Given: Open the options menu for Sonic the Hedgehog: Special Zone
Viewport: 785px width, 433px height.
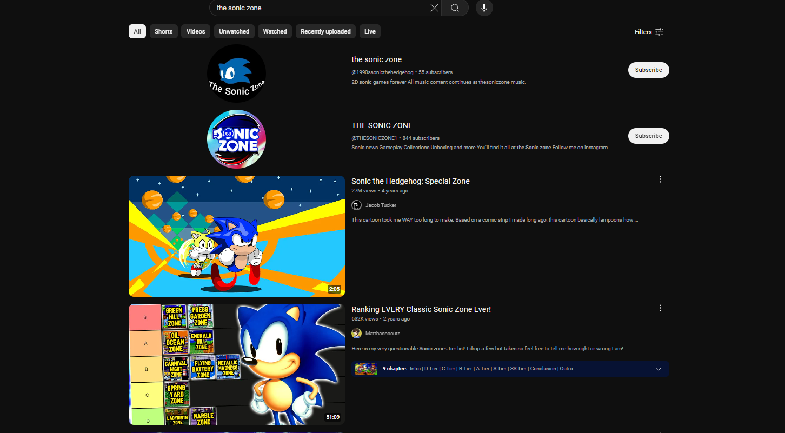Looking at the screenshot, I should click(660, 179).
